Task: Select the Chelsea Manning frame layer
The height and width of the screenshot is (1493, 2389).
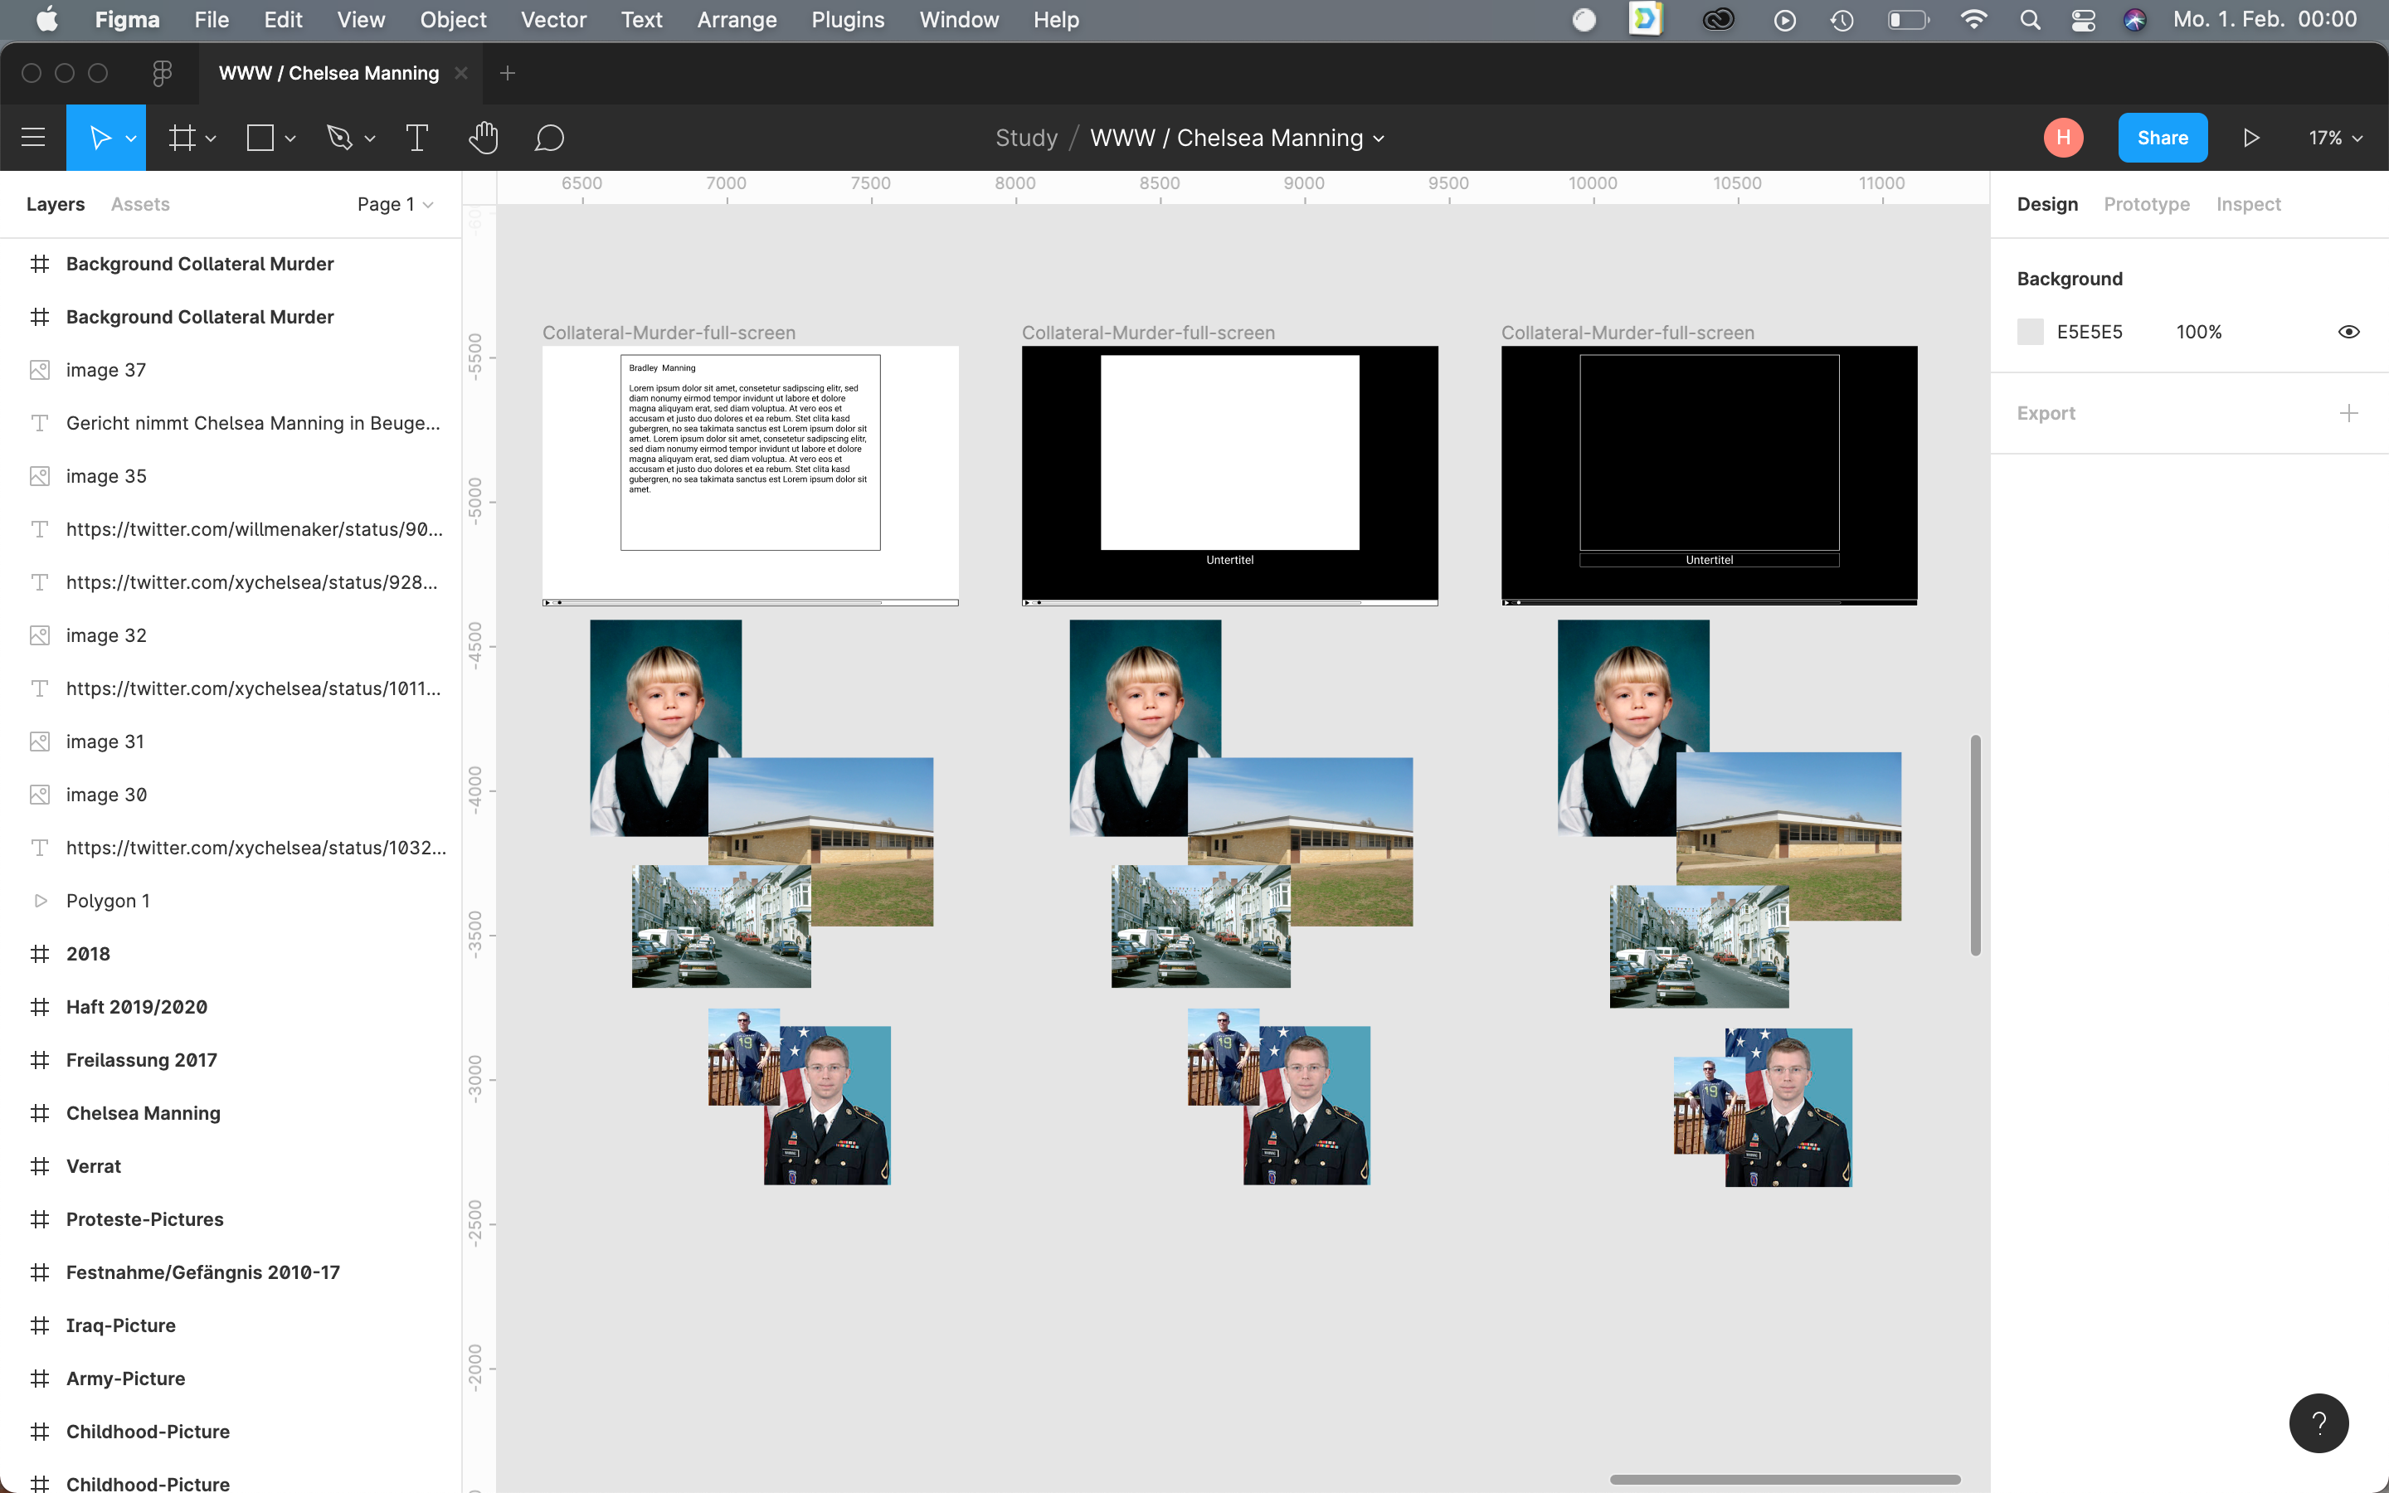Action: (144, 1113)
